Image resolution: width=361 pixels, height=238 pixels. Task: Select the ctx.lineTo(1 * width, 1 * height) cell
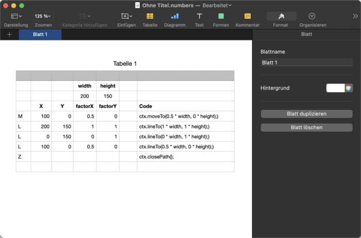pos(186,126)
